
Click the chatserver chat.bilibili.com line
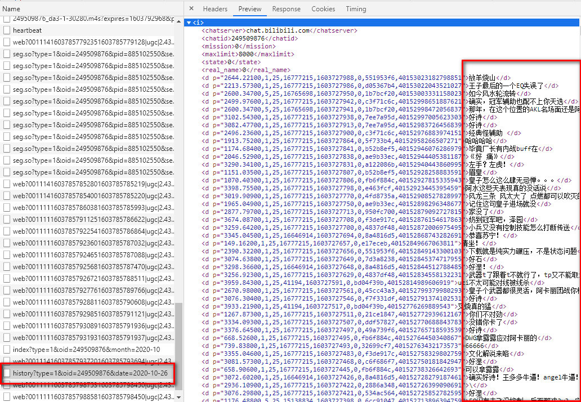[279, 30]
